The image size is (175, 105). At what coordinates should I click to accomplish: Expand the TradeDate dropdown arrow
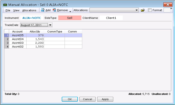[x=50, y=25]
